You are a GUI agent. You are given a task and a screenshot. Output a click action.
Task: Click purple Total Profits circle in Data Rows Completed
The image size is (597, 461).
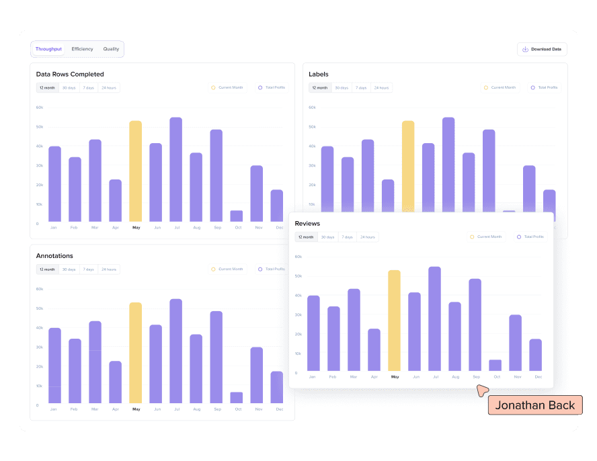tap(260, 87)
